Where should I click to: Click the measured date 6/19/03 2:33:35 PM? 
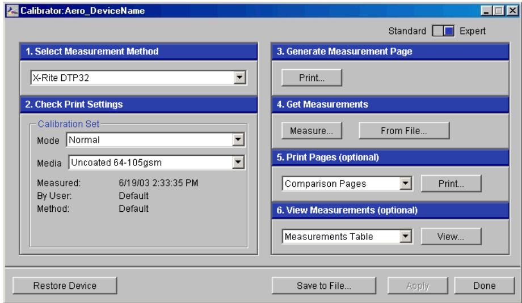click(x=158, y=183)
